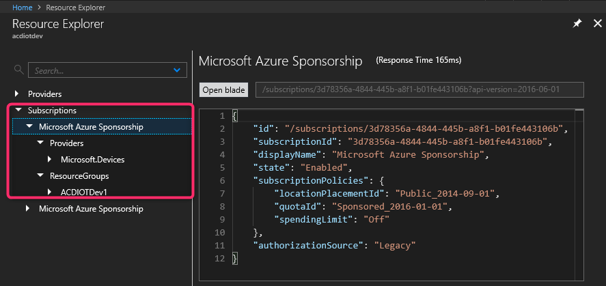Type in the Search input field

[x=99, y=70]
